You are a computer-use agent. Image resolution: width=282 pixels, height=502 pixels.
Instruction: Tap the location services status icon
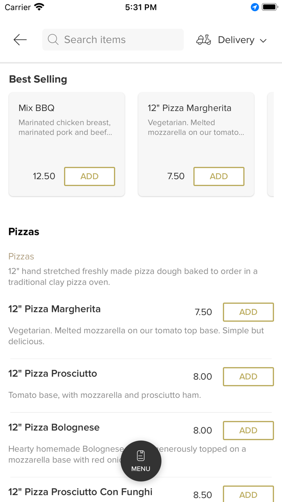(x=255, y=7)
